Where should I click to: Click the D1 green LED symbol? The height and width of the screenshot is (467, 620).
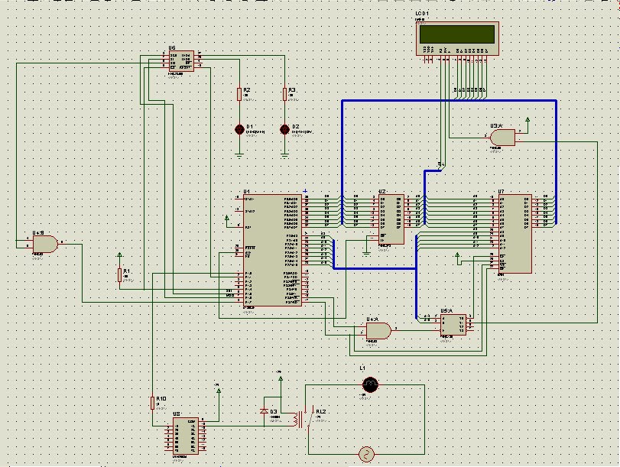click(x=240, y=128)
